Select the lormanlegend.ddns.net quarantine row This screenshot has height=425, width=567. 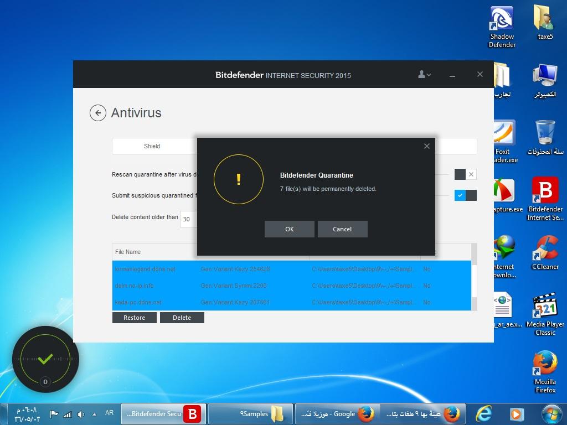pos(291,269)
